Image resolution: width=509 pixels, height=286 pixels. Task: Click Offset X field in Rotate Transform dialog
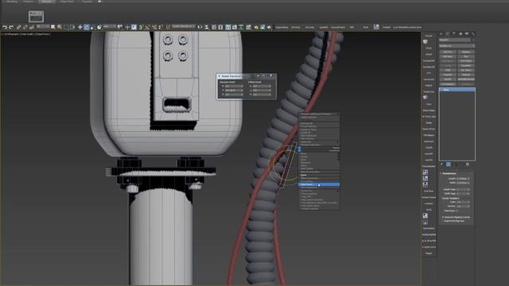(262, 87)
